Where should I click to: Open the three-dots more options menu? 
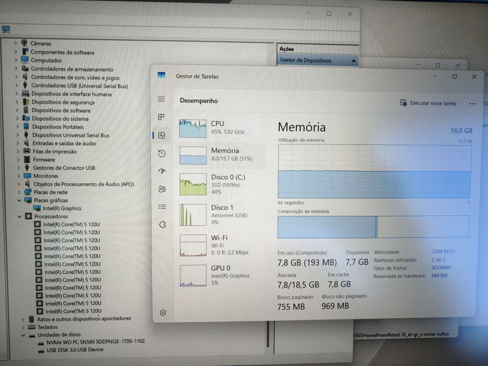coord(472,104)
